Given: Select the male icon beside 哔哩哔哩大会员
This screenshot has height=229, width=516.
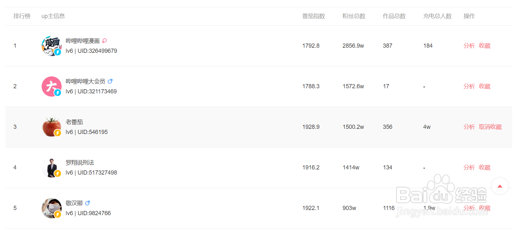Looking at the screenshot, I should point(110,81).
